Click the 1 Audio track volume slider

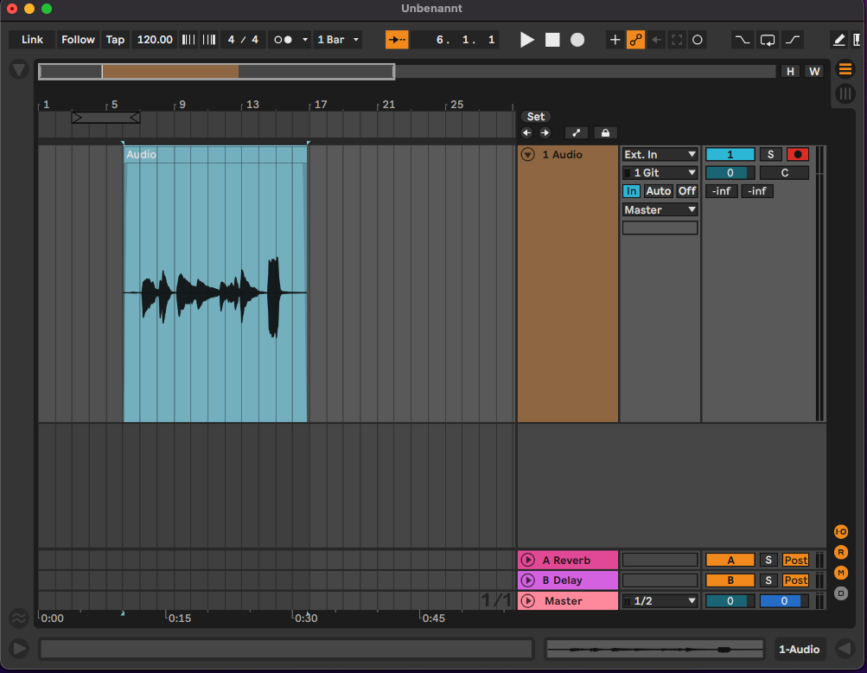[x=730, y=173]
